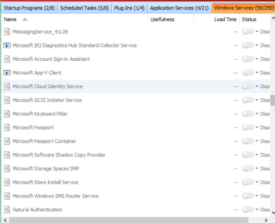Turn on the Microsoft Store Install Service switch
The image size is (275, 223).
tap(248, 182)
